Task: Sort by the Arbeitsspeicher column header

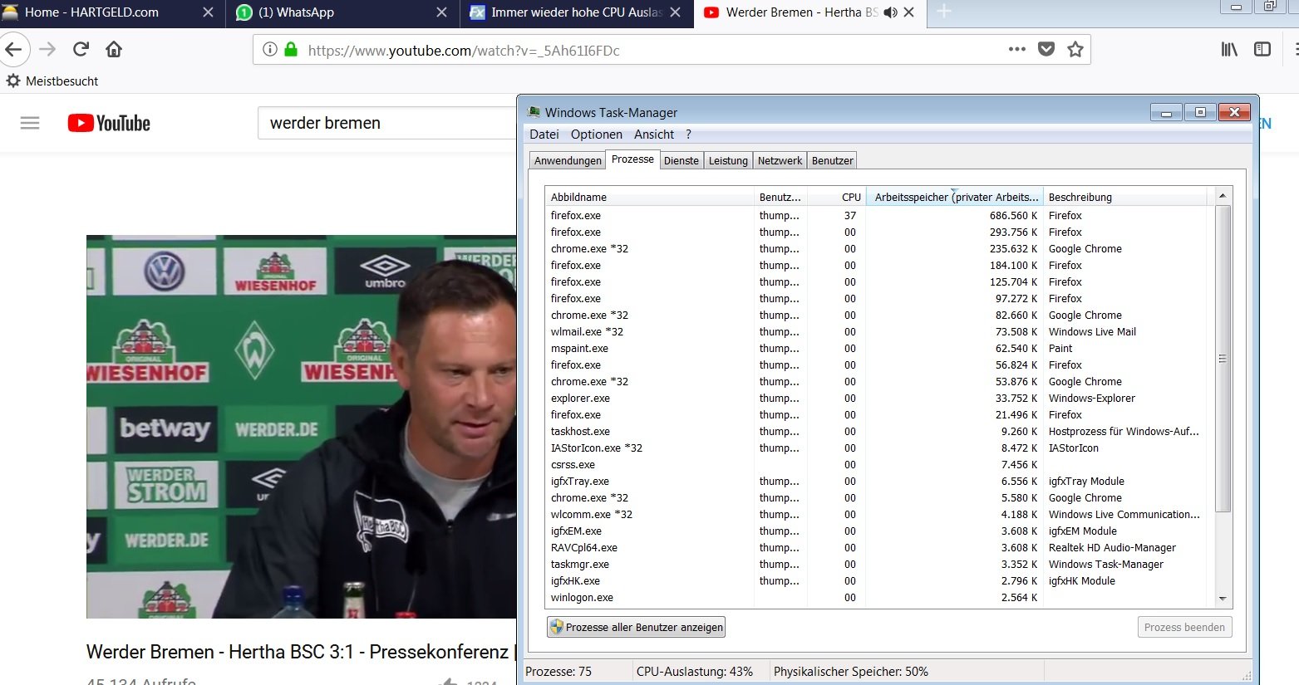Action: (x=954, y=197)
